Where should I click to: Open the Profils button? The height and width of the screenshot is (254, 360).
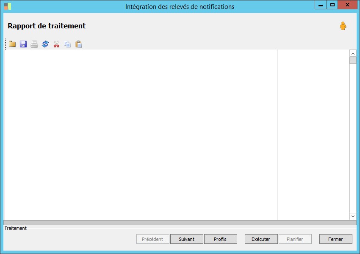click(x=221, y=239)
